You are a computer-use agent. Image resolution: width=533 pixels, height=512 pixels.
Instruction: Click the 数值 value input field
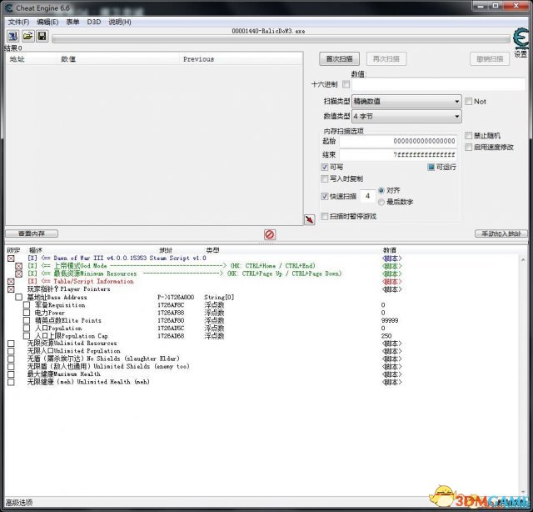click(439, 84)
